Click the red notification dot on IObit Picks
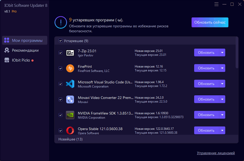Image resolution: width=244 pixels, height=161 pixels. [32, 61]
